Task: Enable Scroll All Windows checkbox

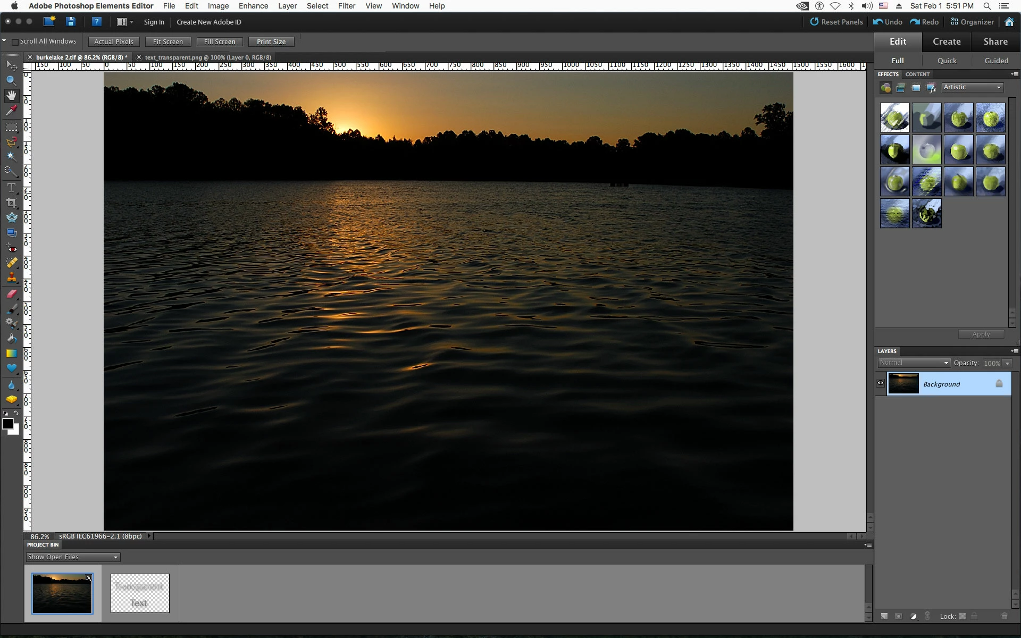Action: pyautogui.click(x=15, y=41)
